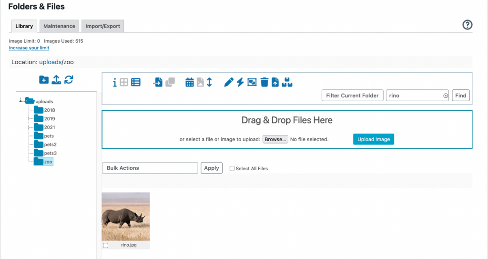Click 'Images Used: 515' text
This screenshot has height=259, width=488.
[63, 41]
